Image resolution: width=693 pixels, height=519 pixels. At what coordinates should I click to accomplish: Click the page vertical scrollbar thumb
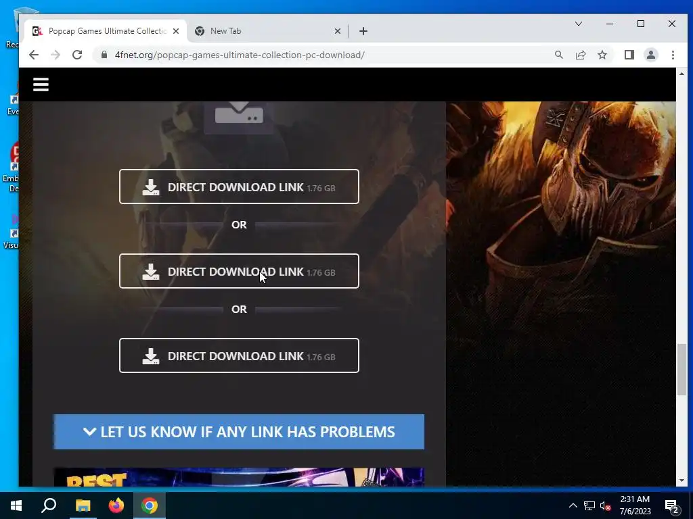point(681,370)
